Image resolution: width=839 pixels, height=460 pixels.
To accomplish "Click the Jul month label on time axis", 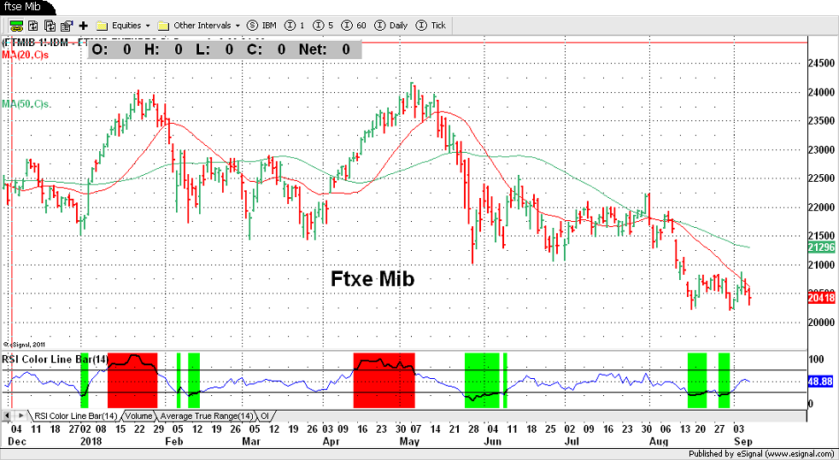I will click(572, 442).
